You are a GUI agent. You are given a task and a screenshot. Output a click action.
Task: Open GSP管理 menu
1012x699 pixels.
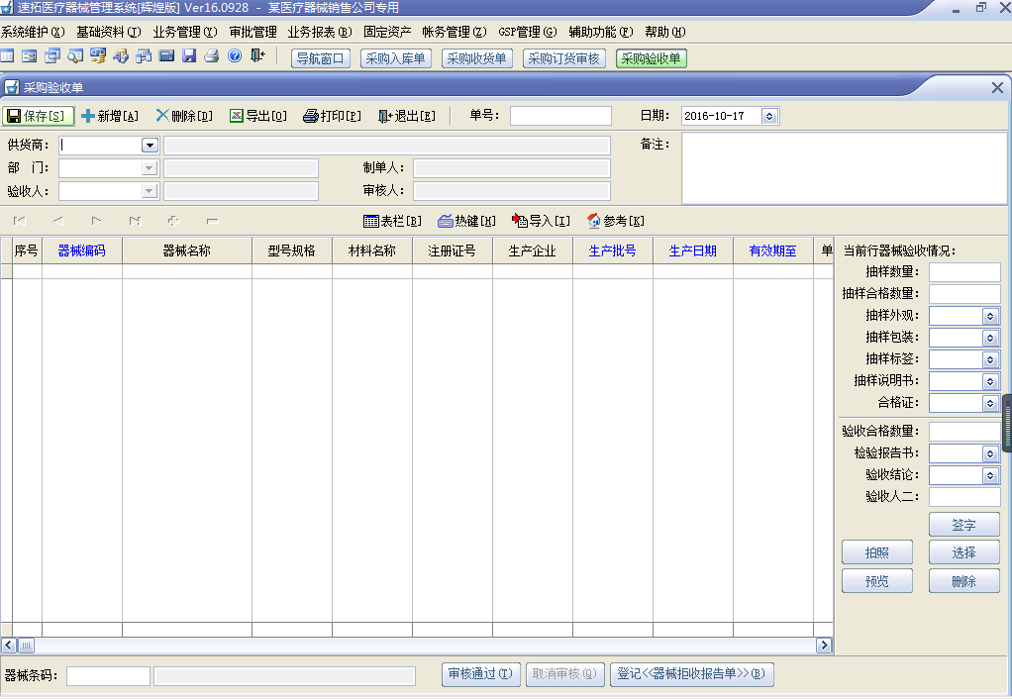tap(528, 32)
